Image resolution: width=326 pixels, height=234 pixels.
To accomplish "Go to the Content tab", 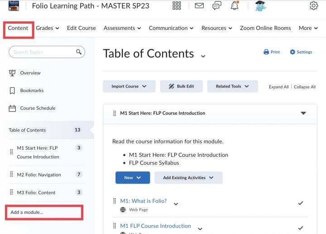I will (x=18, y=28).
